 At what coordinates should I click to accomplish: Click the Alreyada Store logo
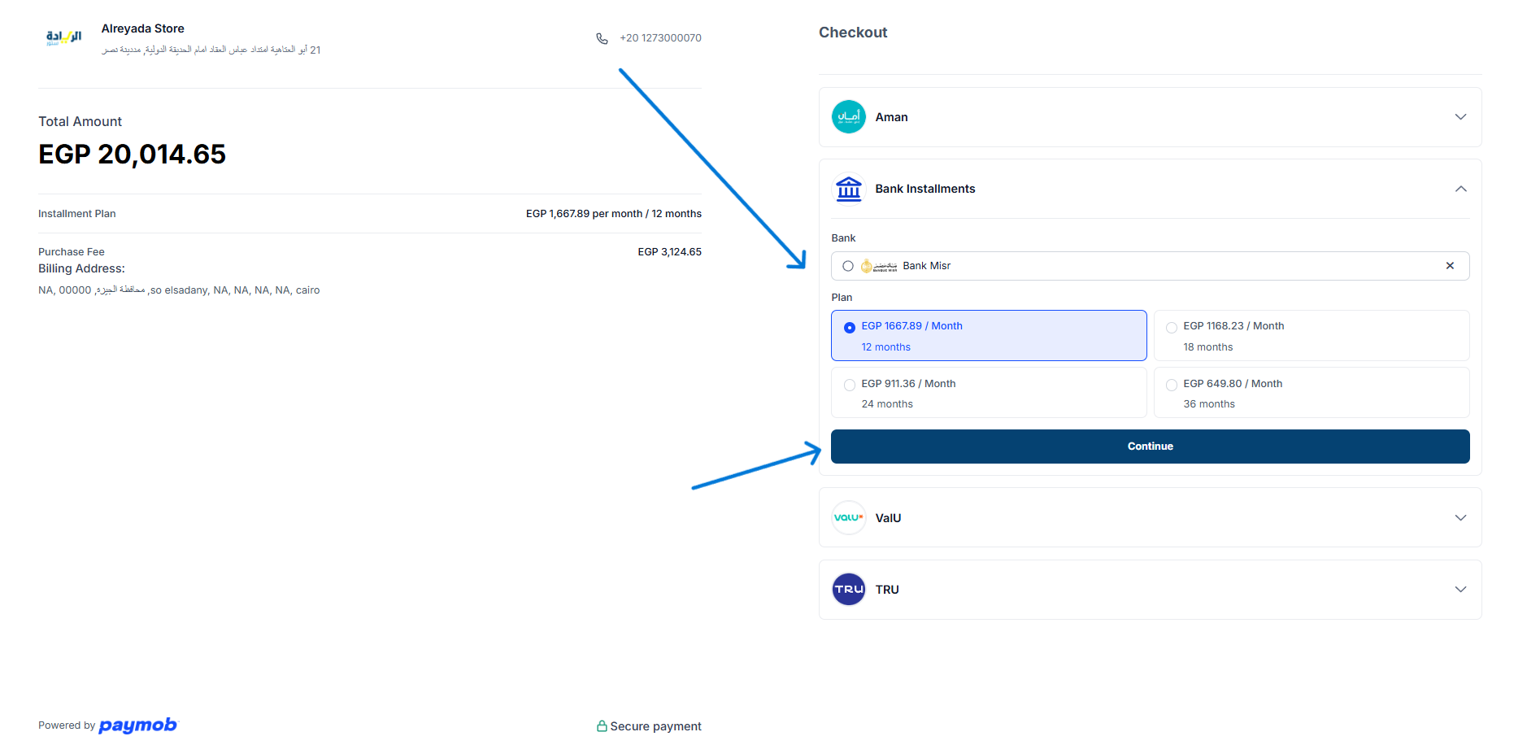(63, 37)
